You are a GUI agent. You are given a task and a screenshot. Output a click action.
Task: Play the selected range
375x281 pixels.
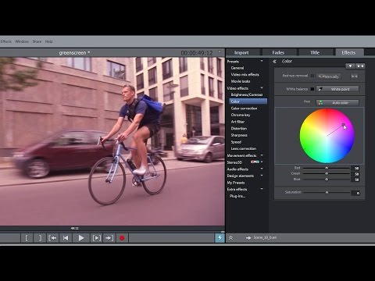click(96, 238)
